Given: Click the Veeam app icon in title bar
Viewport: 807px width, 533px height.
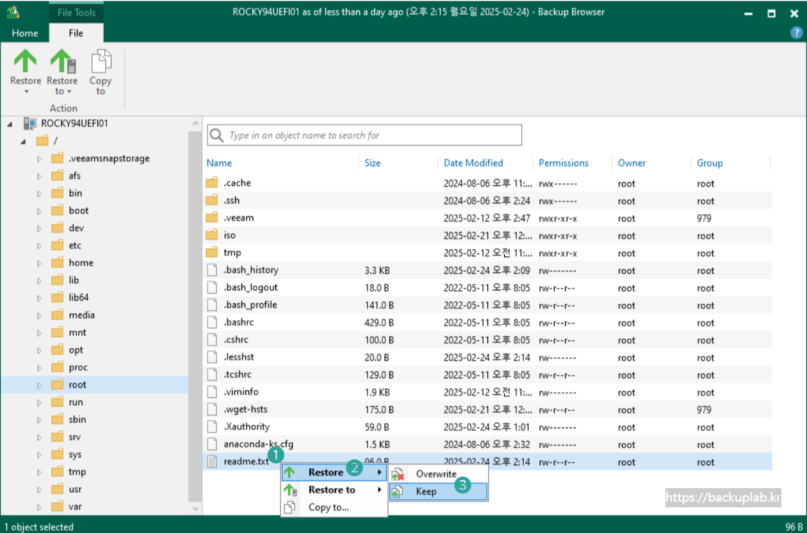Looking at the screenshot, I should pos(13,12).
